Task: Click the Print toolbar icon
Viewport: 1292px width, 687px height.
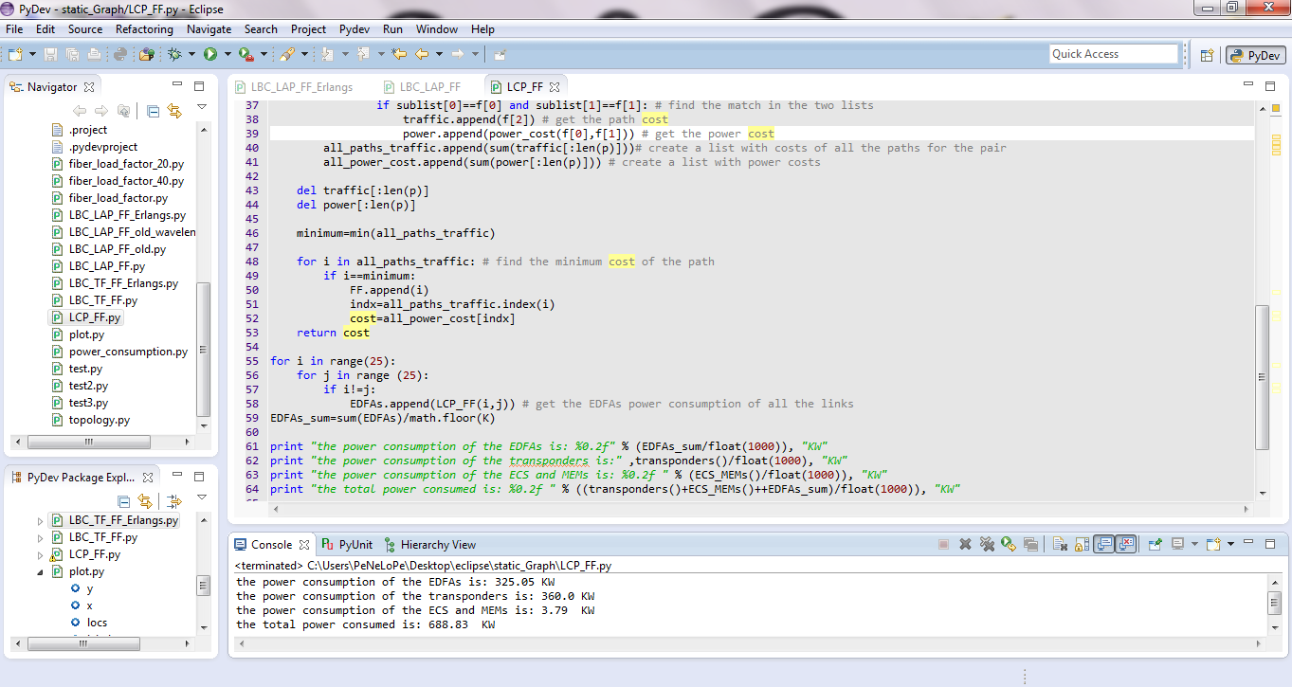Action: pos(95,54)
